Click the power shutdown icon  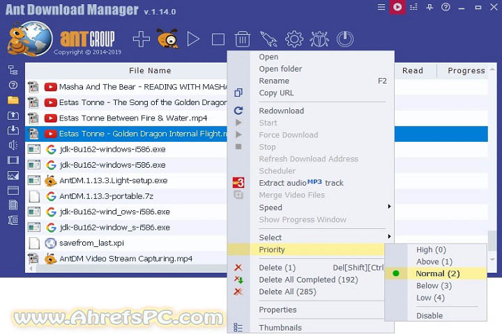coord(345,39)
